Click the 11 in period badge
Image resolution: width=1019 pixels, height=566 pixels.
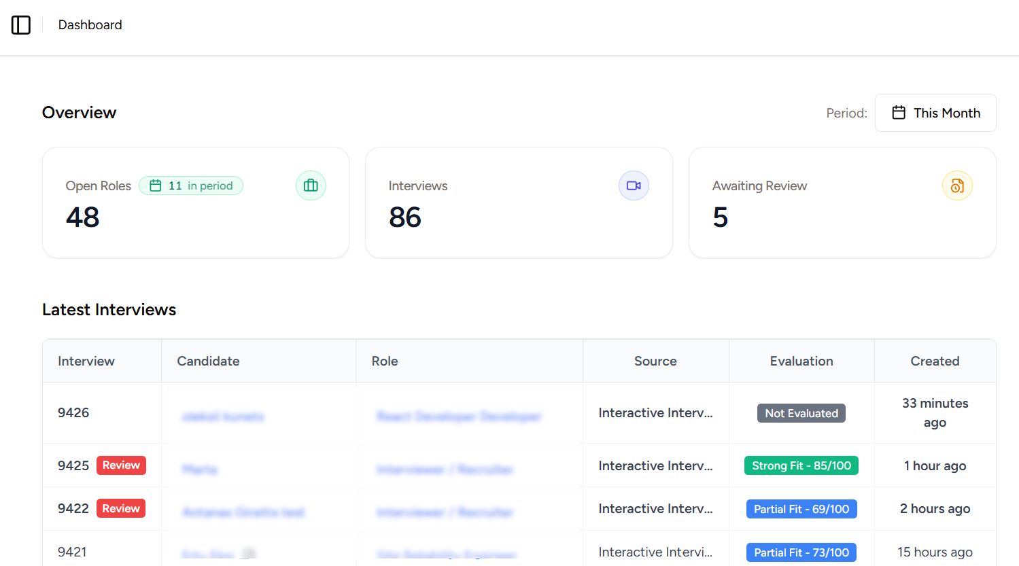point(191,185)
